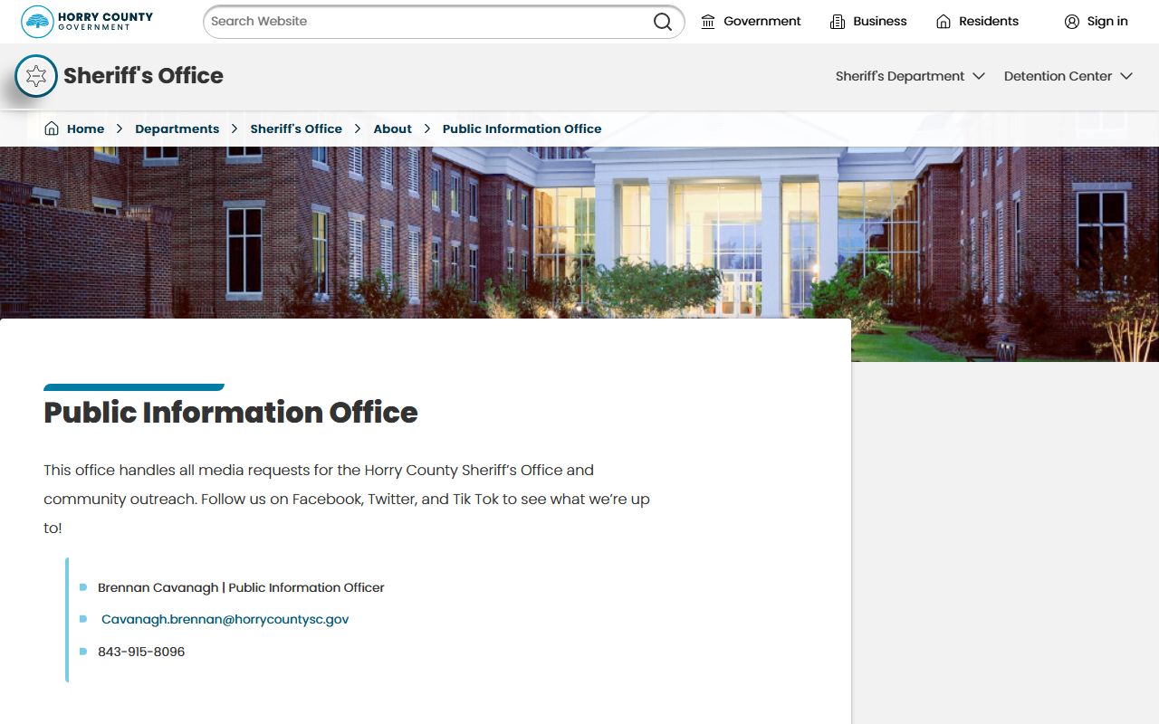Click the Sign in link
1159x724 pixels.
click(x=1096, y=22)
